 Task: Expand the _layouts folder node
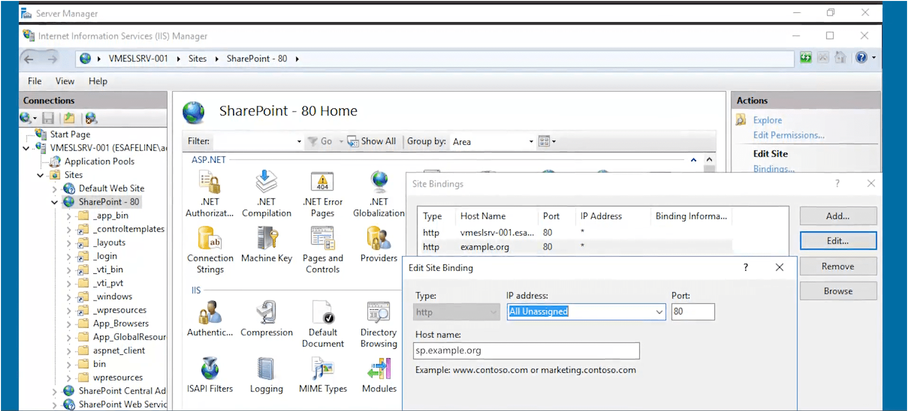(x=69, y=243)
